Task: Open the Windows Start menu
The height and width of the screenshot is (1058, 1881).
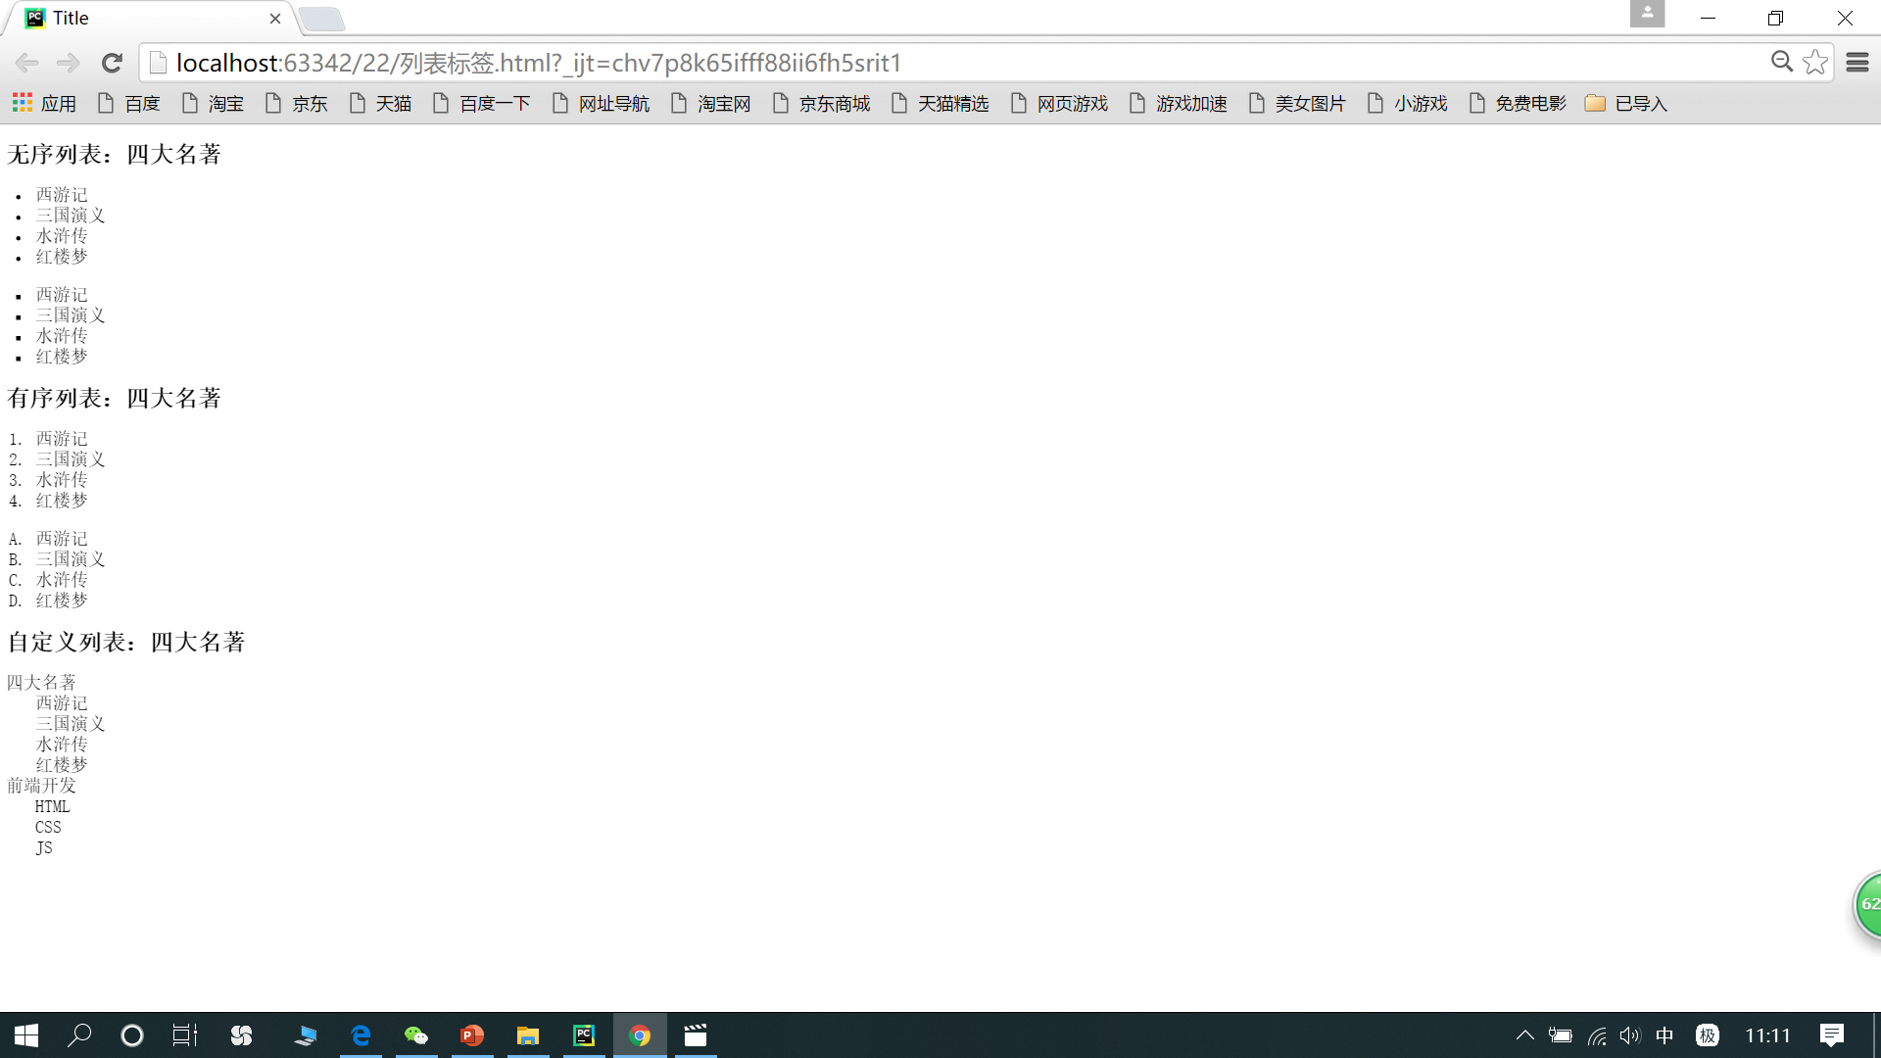Action: click(26, 1035)
